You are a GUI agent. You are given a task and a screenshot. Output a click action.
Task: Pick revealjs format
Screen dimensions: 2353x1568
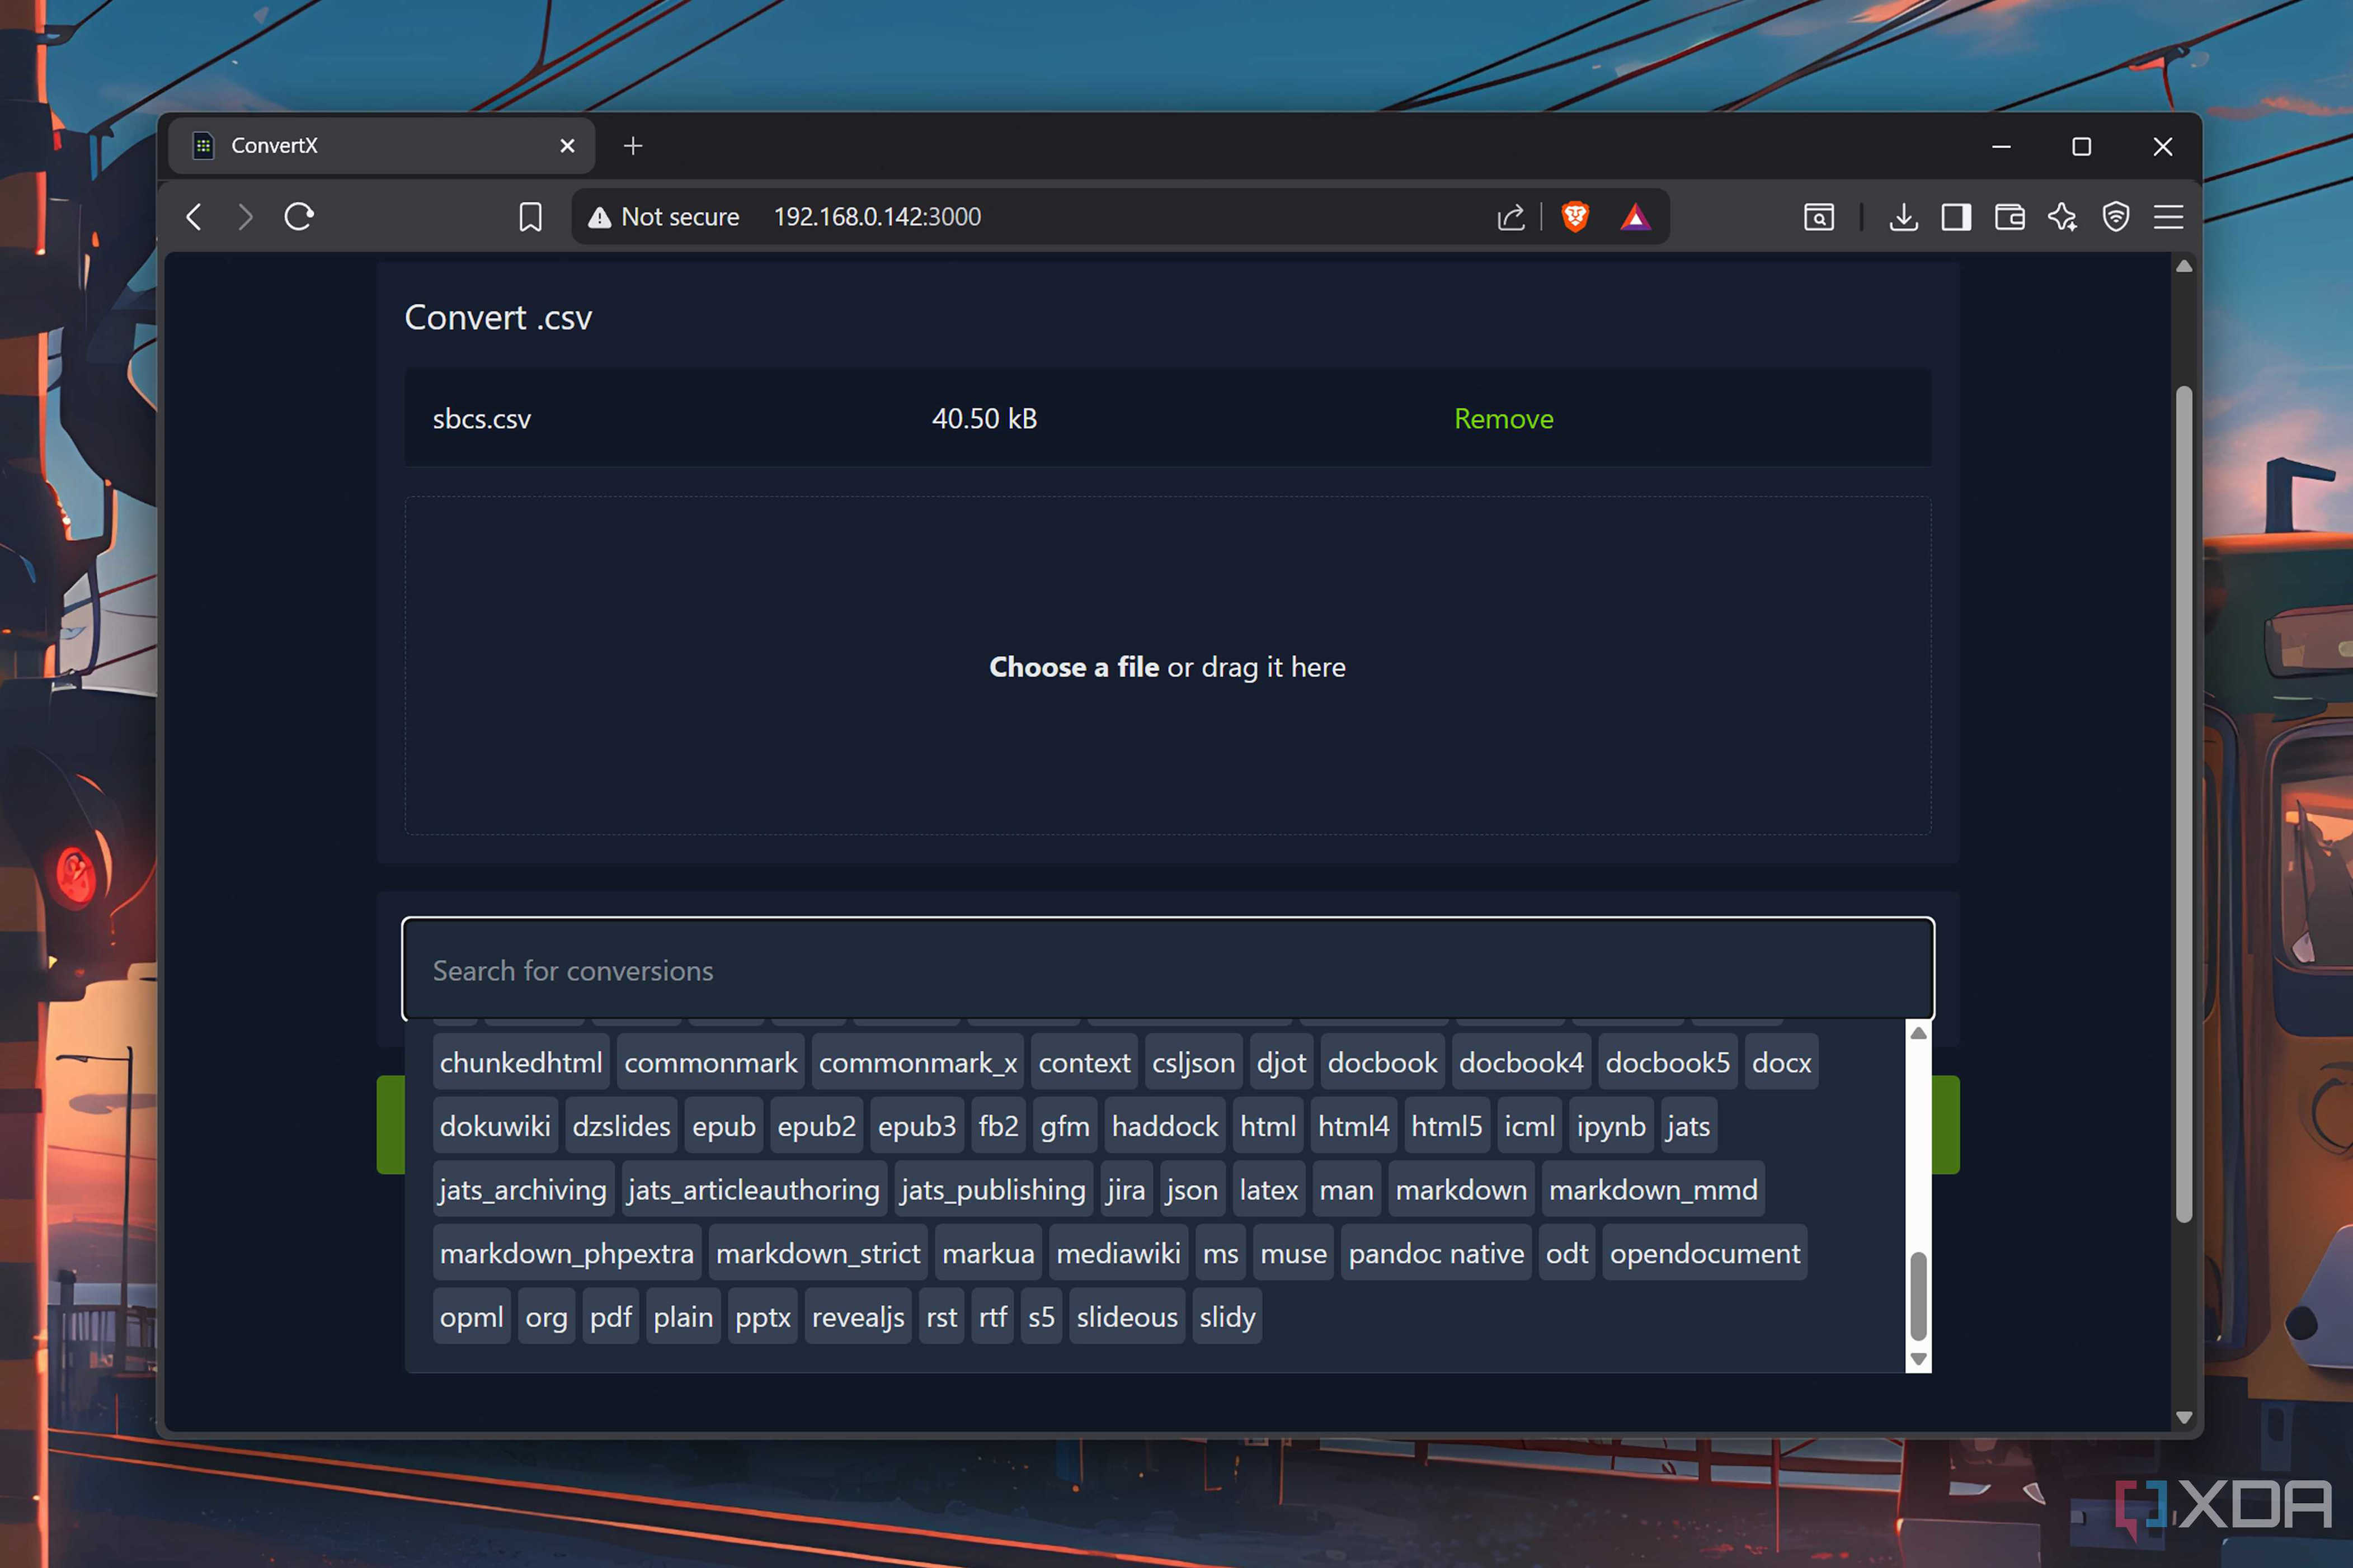pyautogui.click(x=858, y=1317)
